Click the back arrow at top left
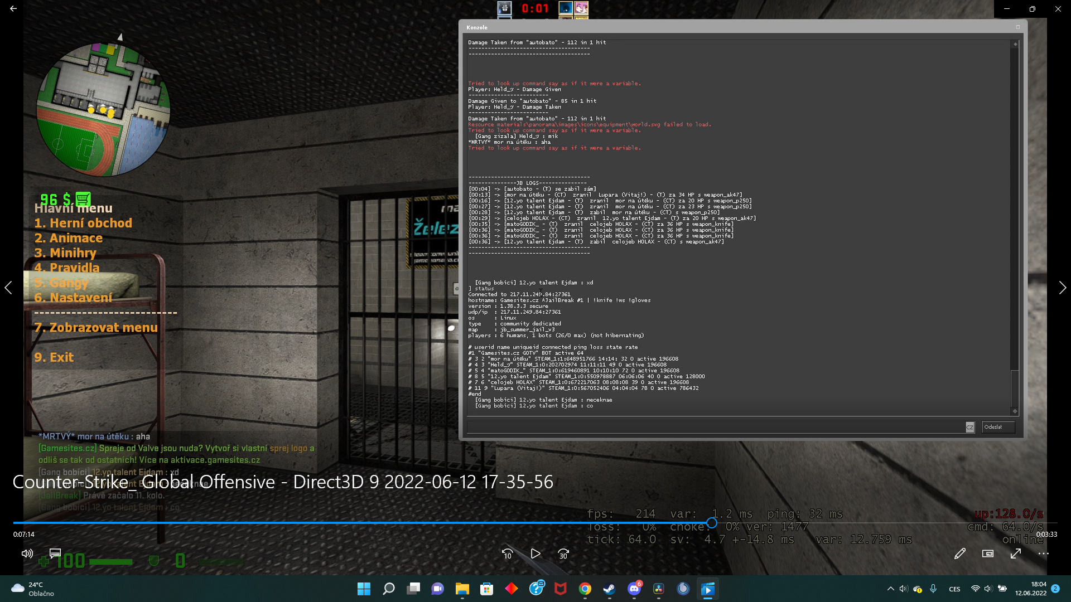The image size is (1071, 602). point(13,9)
